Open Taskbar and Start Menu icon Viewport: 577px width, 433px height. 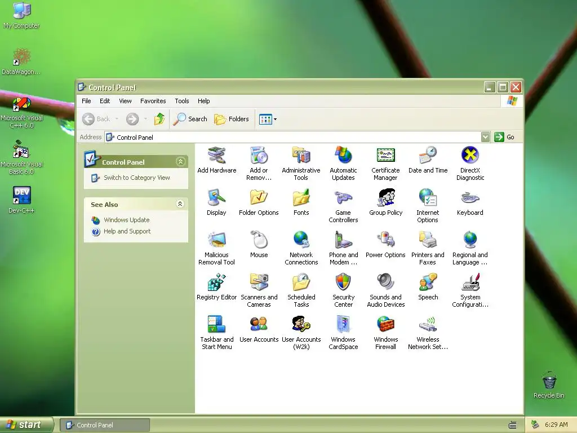click(x=216, y=325)
